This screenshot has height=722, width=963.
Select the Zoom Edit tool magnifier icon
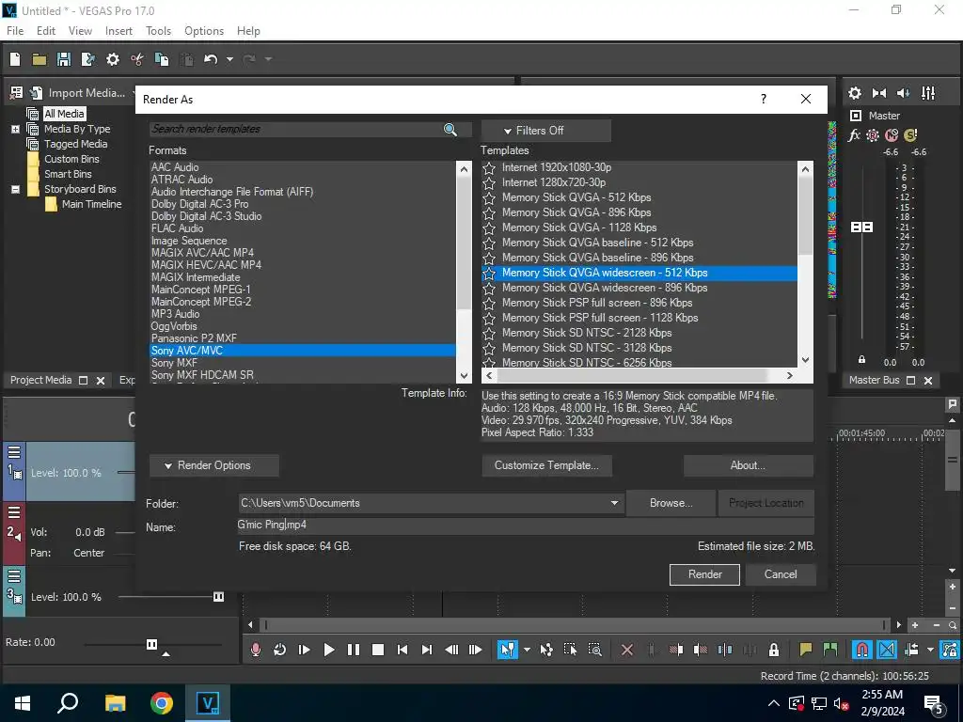point(594,650)
